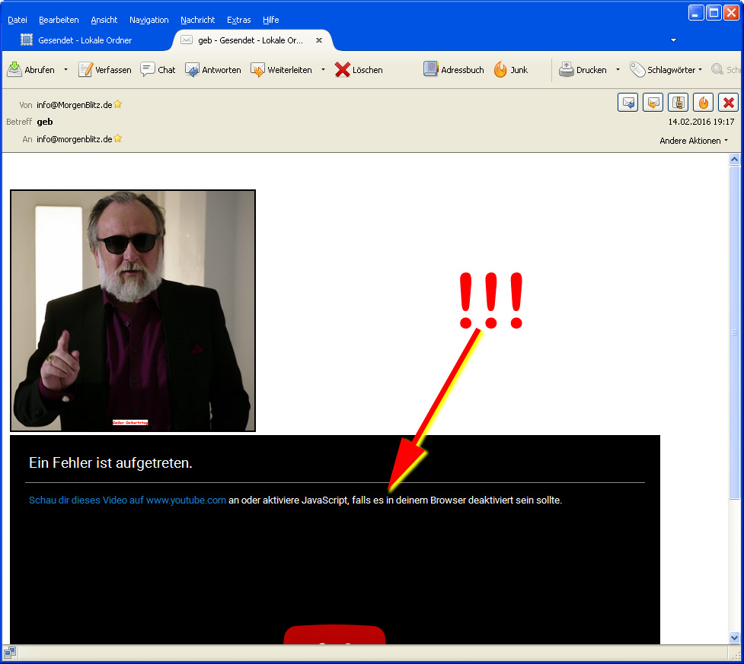The width and height of the screenshot is (744, 664).
Task: Click the flame junk icon in the message header
Action: click(703, 103)
